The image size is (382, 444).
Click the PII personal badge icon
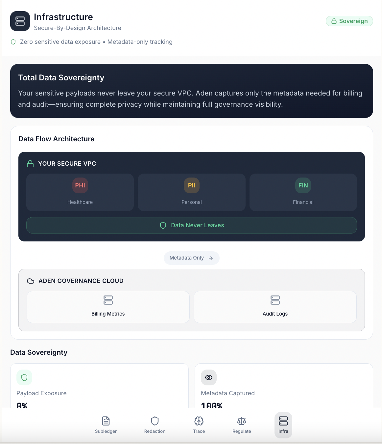(192, 185)
